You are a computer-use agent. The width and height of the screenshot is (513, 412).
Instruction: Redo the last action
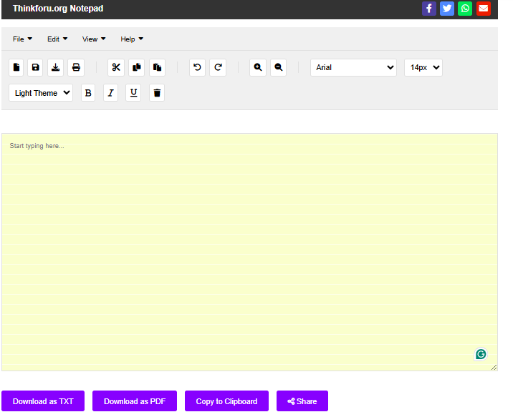(218, 67)
